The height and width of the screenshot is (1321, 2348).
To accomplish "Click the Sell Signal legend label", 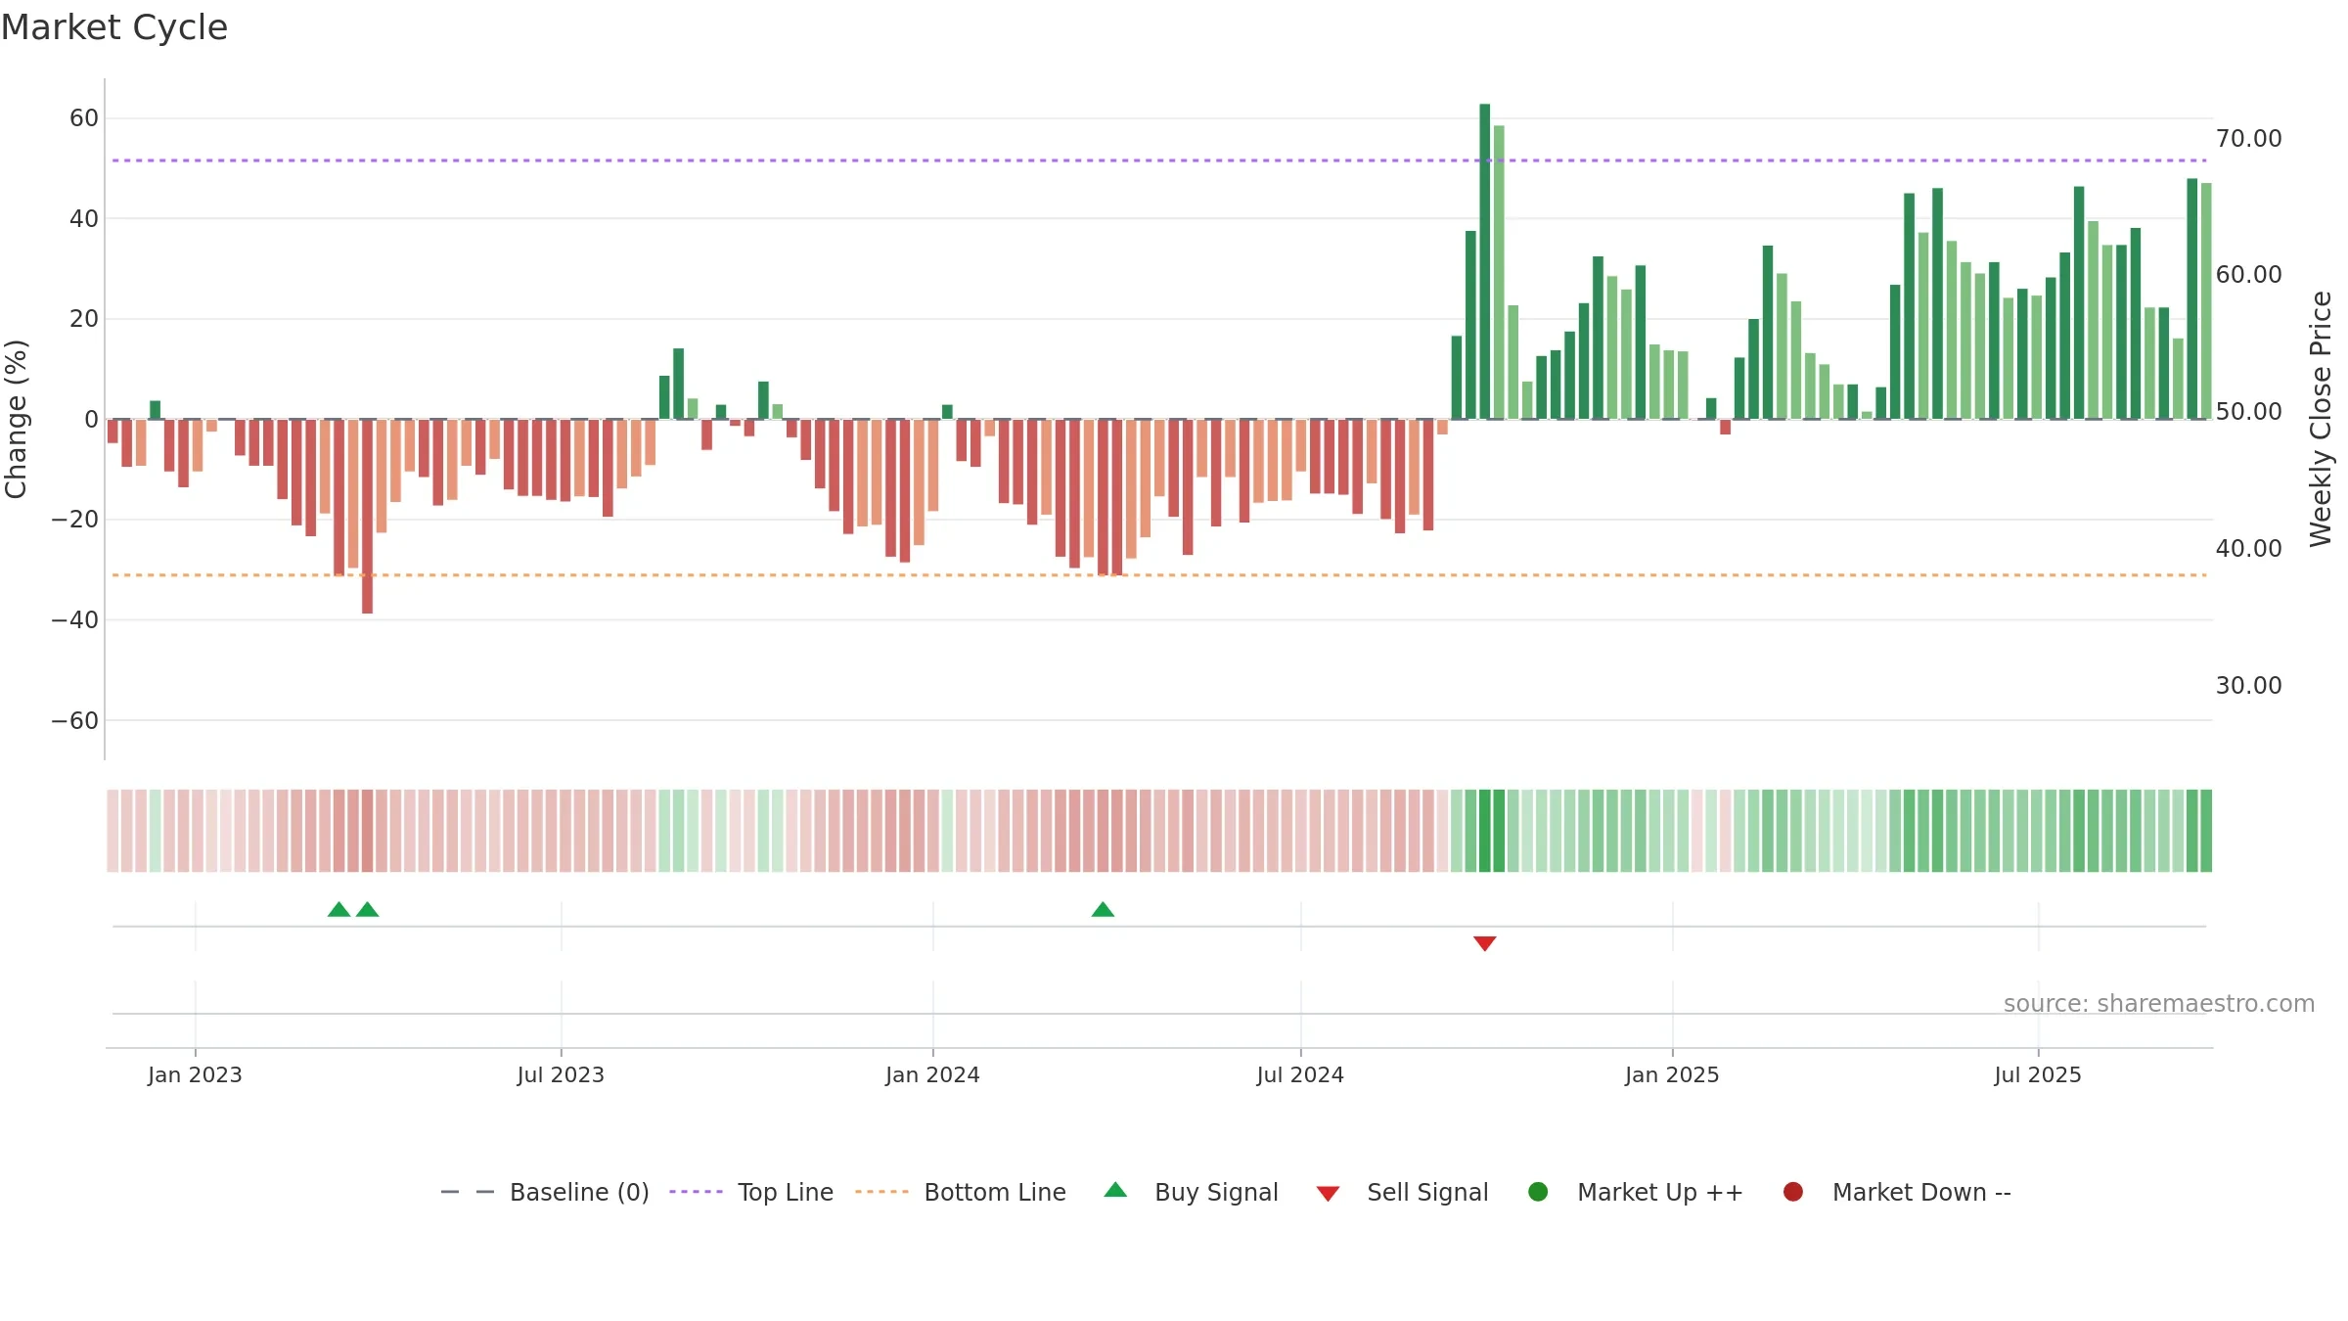I will coord(1427,1192).
